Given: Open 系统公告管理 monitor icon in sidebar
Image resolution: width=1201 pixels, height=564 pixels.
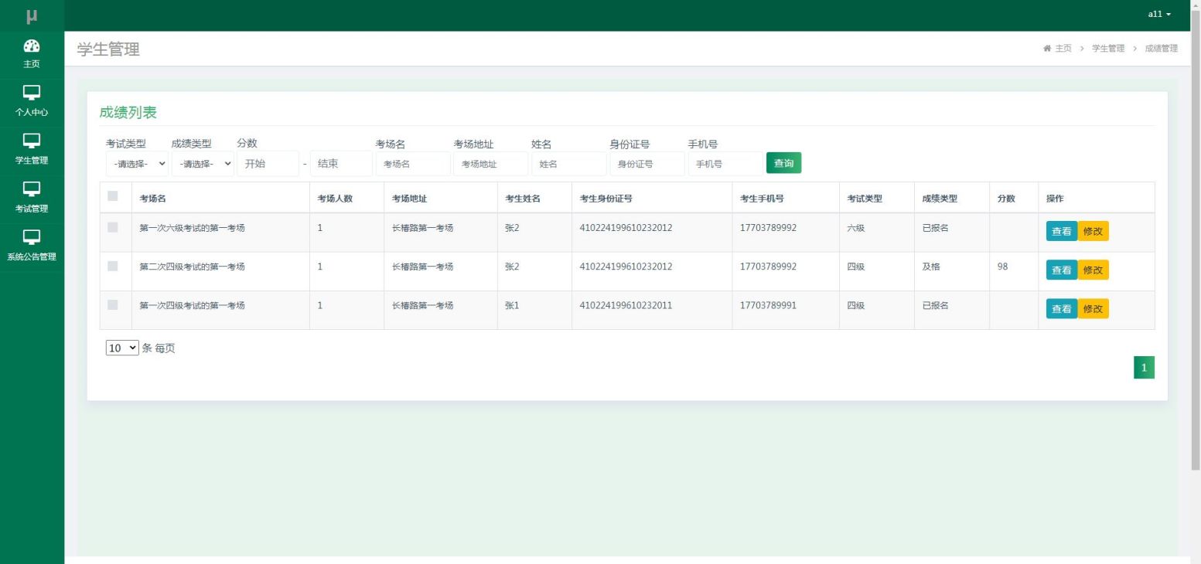Looking at the screenshot, I should tap(32, 237).
